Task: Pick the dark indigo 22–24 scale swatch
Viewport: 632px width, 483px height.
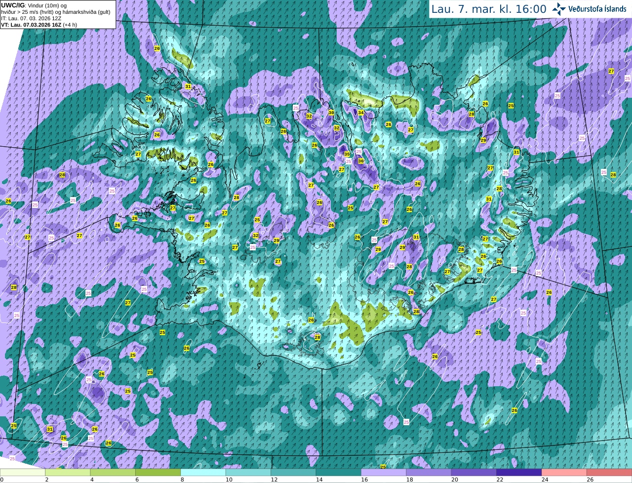Action: [x=519, y=473]
